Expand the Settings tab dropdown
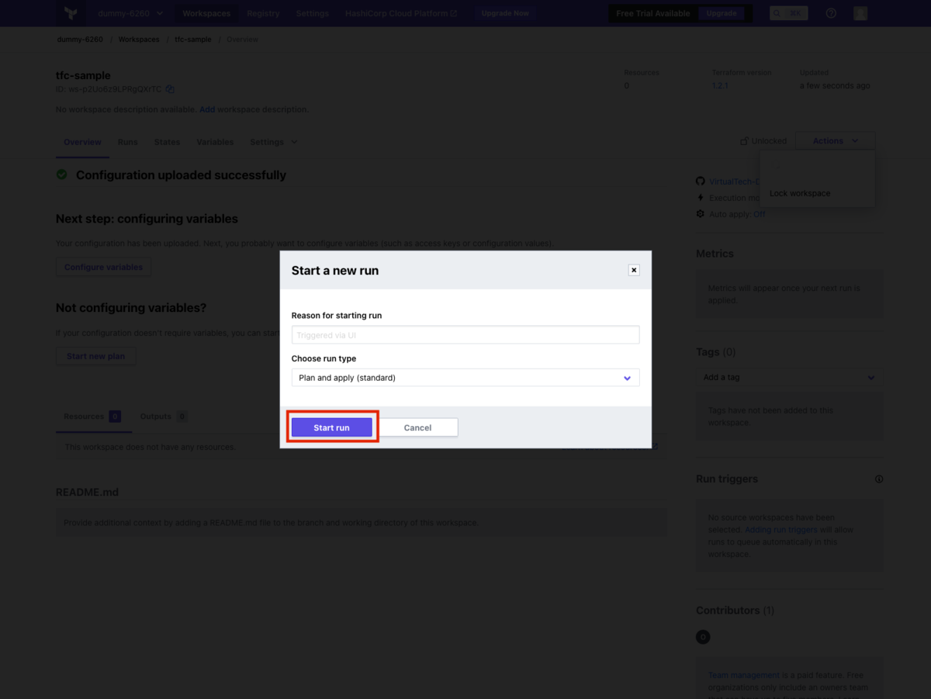Screen dimensions: 931x699 pyautogui.click(x=273, y=142)
